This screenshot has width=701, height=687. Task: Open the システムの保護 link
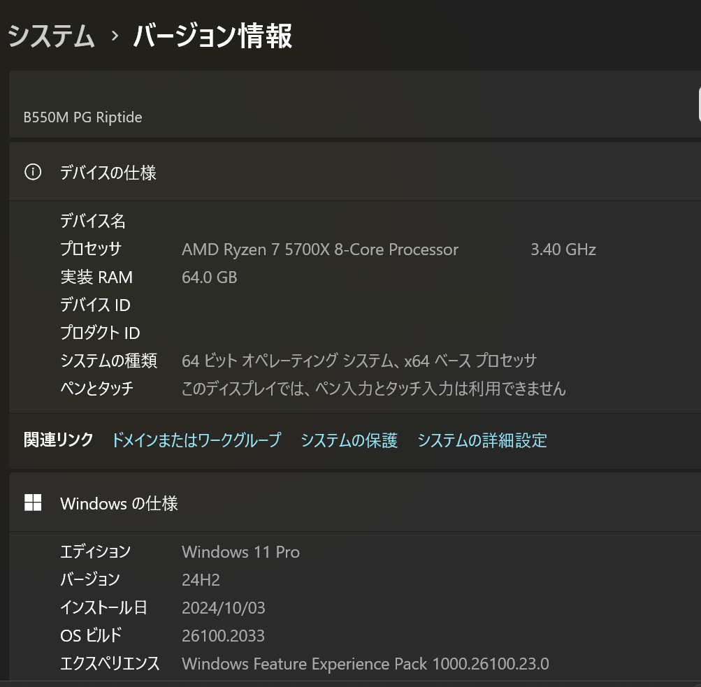coord(349,440)
